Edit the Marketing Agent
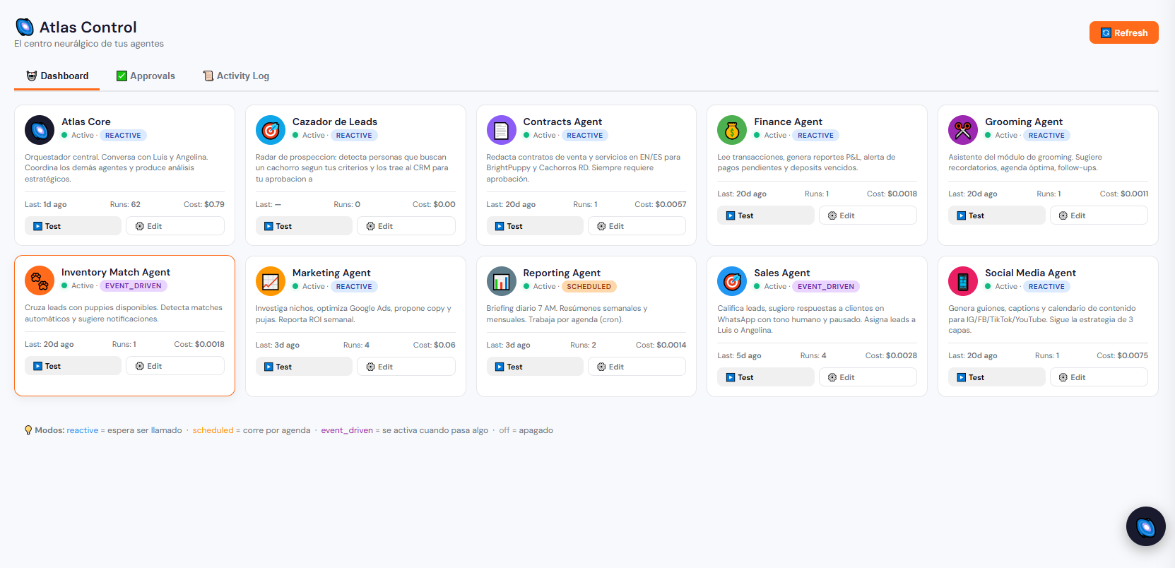Viewport: 1175px width, 568px height. (x=406, y=367)
